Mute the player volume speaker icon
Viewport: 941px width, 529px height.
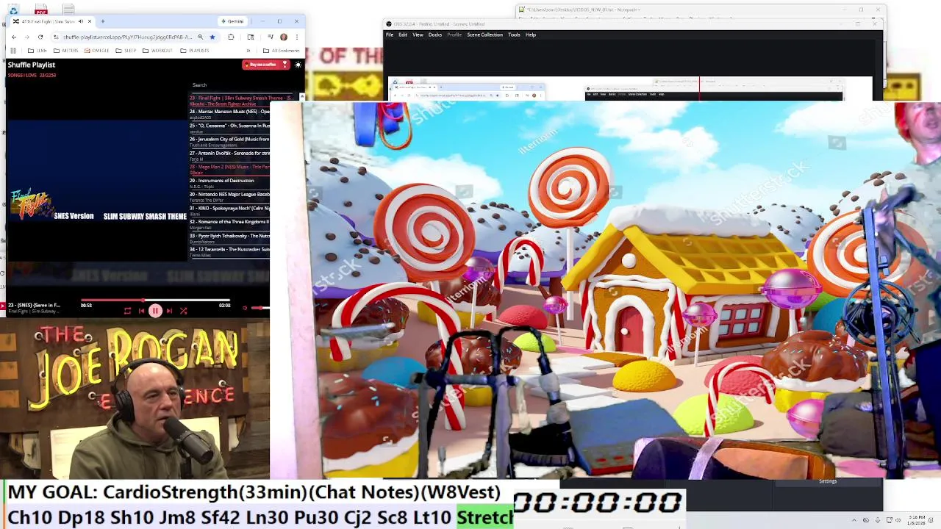tap(245, 308)
